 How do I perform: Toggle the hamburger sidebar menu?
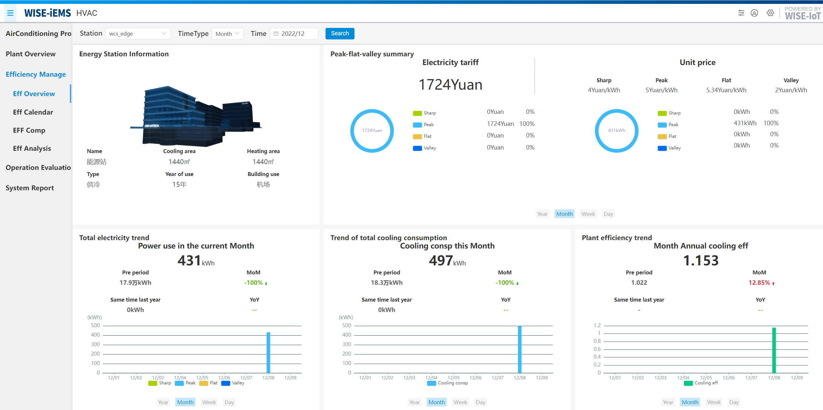(x=10, y=13)
